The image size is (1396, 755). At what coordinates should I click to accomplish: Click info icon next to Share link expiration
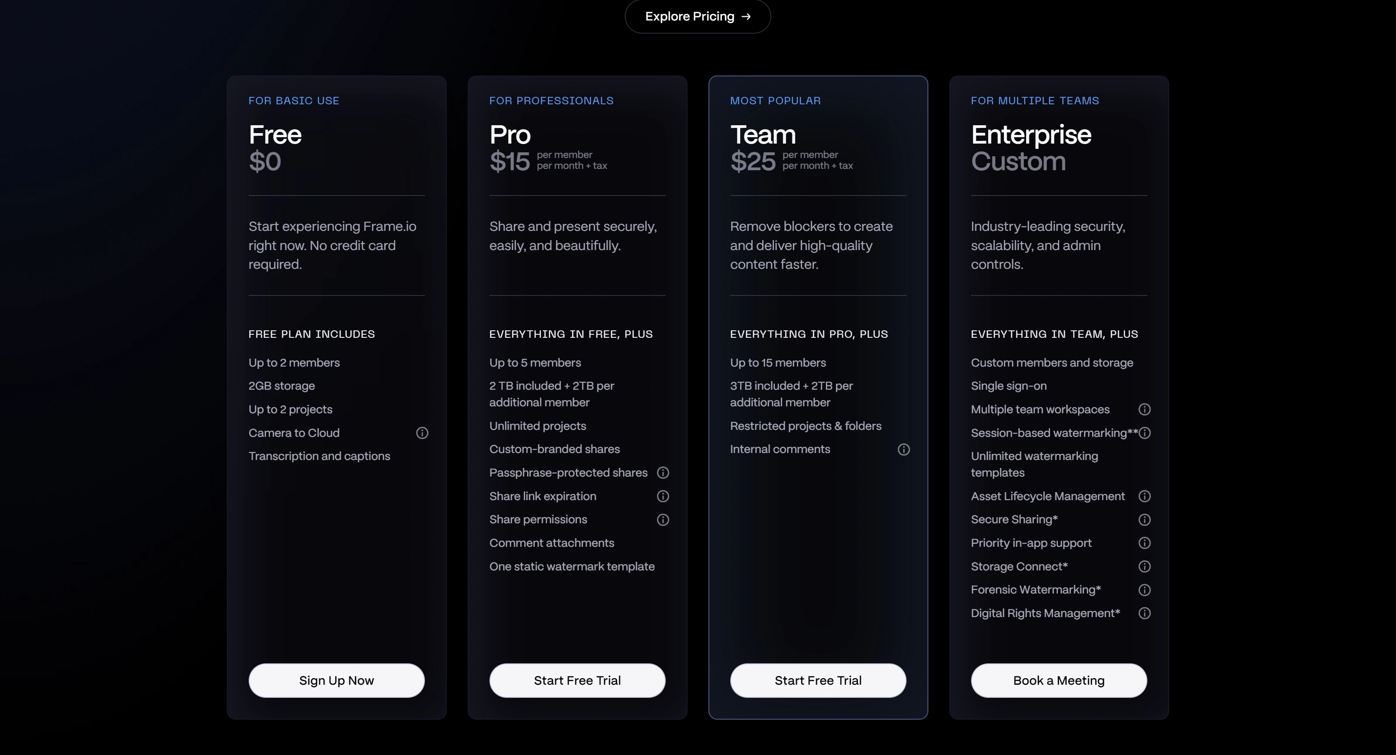point(663,496)
